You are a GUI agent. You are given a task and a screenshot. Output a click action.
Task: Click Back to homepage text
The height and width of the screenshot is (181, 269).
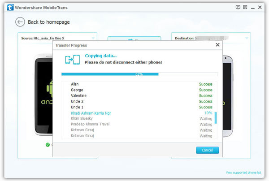coord(49,22)
